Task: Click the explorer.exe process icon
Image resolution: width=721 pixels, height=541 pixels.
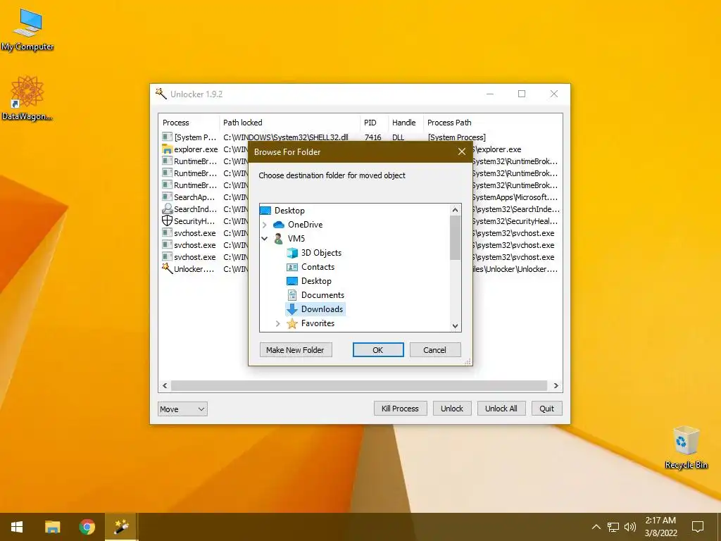Action: click(x=167, y=149)
